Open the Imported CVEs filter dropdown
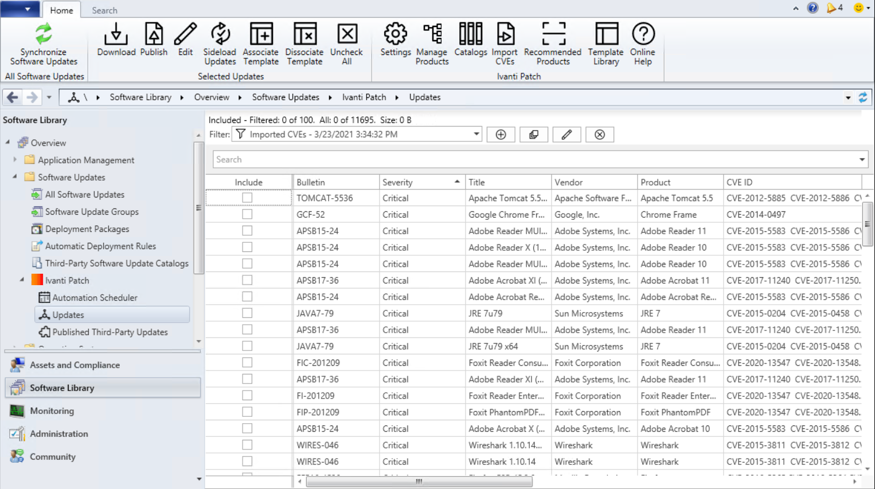The width and height of the screenshot is (875, 489). (476, 135)
